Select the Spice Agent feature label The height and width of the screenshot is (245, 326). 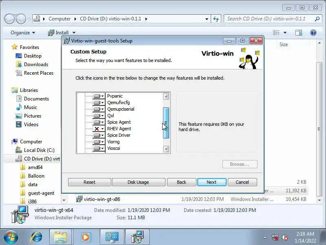[x=119, y=122]
